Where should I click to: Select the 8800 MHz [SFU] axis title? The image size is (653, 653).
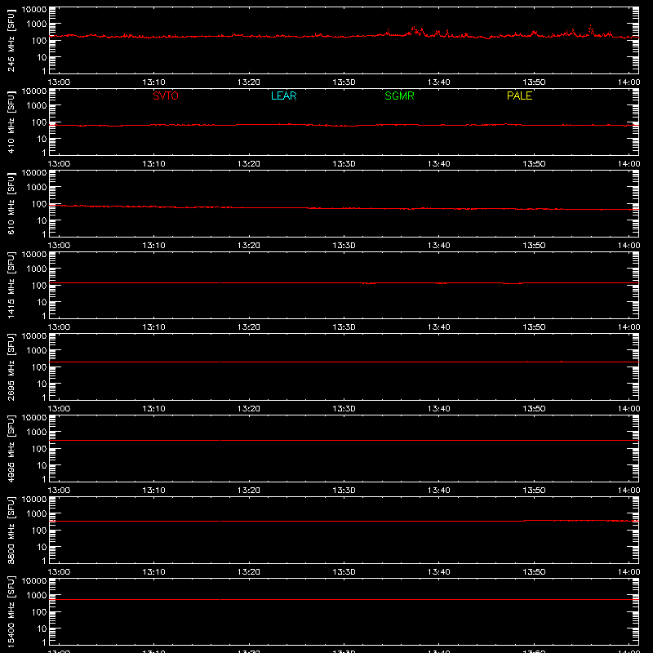pyautogui.click(x=11, y=530)
